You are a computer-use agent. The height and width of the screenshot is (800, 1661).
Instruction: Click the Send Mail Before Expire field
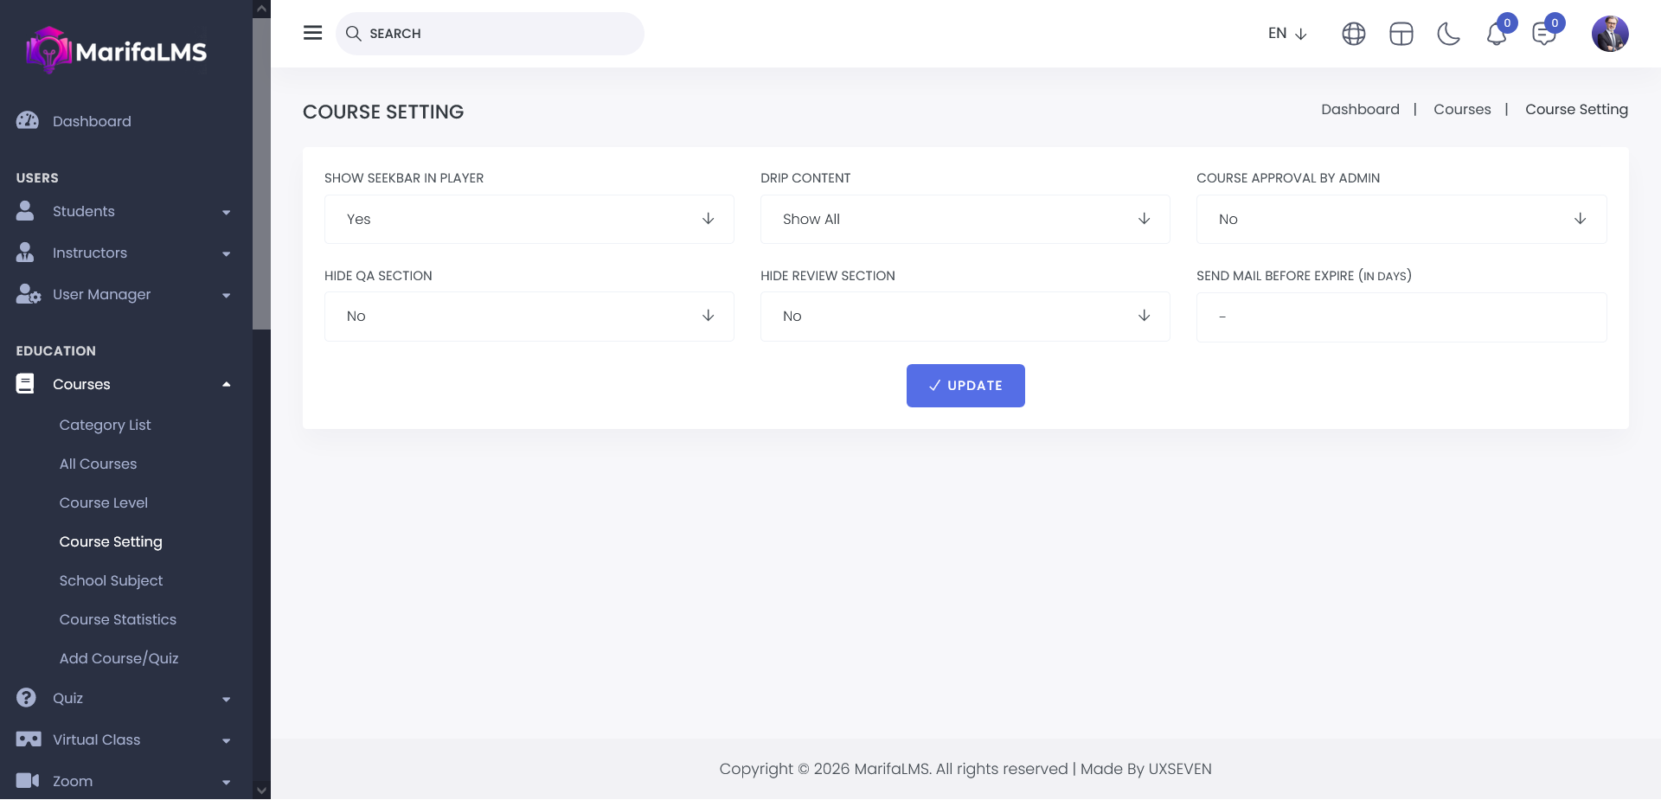click(x=1401, y=317)
